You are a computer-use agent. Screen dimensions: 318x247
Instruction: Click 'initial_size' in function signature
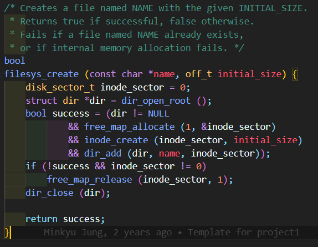tap(250, 74)
